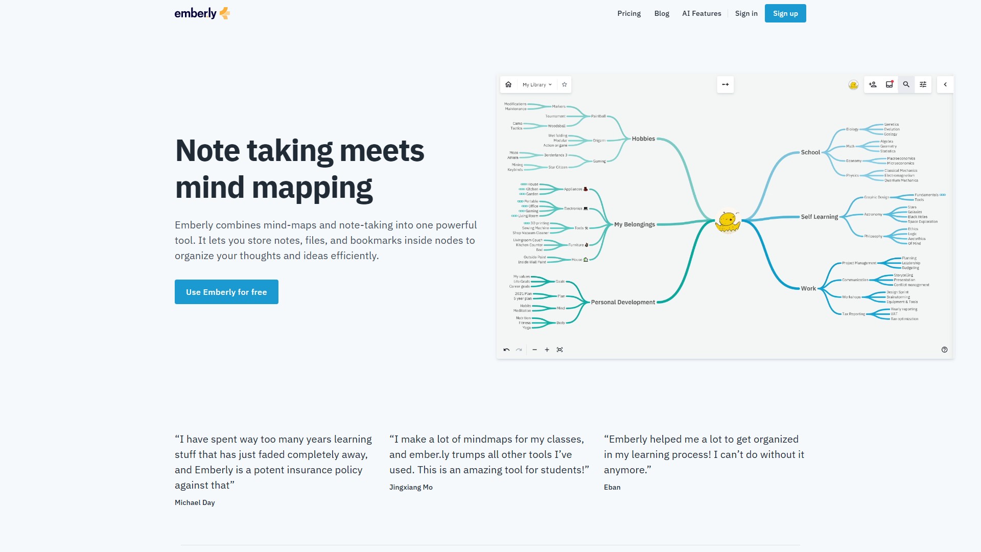
Task: Click the home icon in mind map toolbar
Action: coord(508,85)
